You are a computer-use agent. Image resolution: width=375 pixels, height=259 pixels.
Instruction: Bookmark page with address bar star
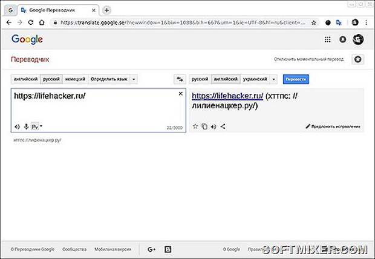(x=313, y=23)
